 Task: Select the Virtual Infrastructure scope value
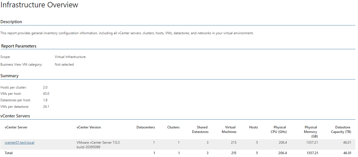pos(70,57)
